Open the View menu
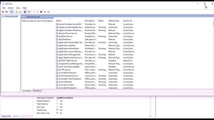Image resolution: width=214 pixels, height=120 pixels. [18, 8]
